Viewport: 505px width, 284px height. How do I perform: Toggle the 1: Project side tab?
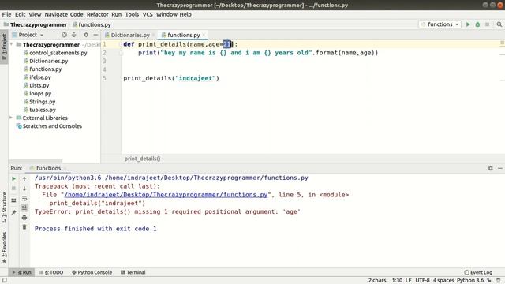tap(4, 47)
